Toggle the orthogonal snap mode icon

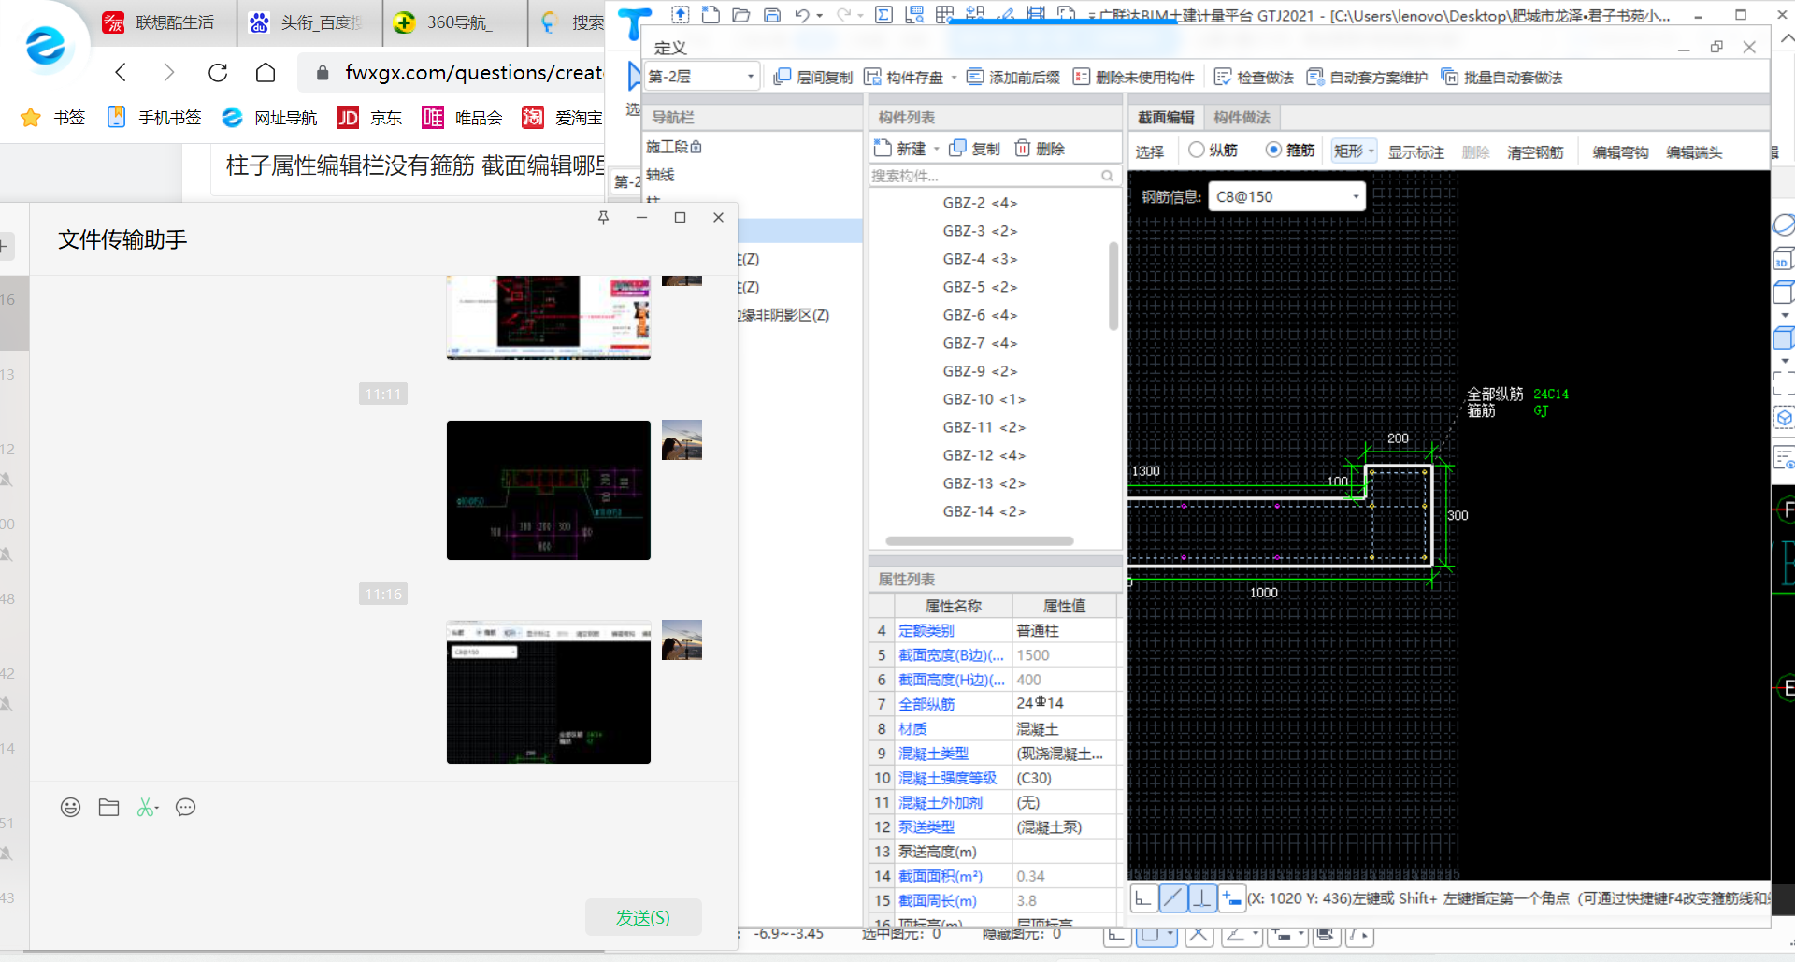tap(1143, 899)
